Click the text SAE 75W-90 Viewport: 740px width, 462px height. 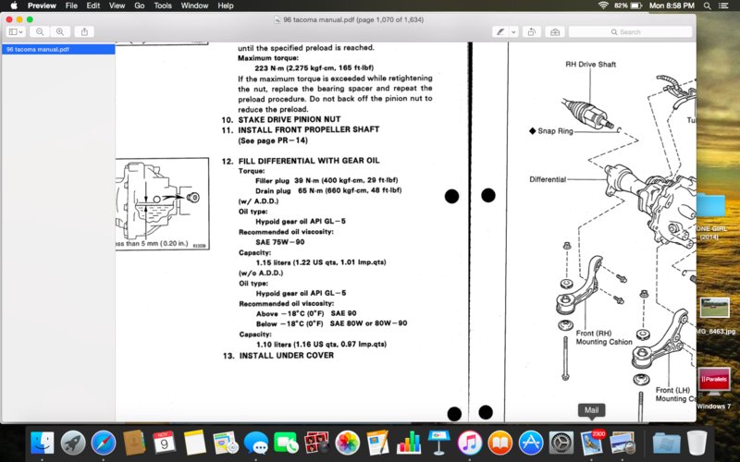[x=280, y=242]
